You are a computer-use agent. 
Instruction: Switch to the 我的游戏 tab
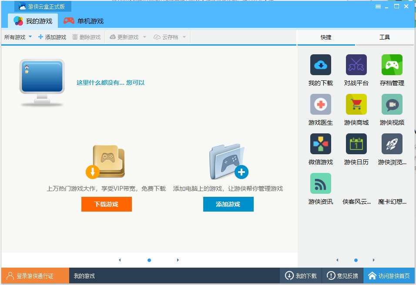(x=33, y=21)
